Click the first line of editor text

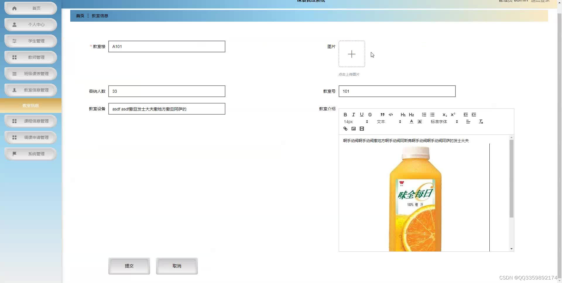[x=406, y=141]
